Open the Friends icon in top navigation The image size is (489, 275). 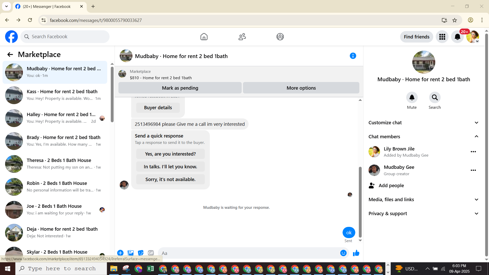click(242, 37)
